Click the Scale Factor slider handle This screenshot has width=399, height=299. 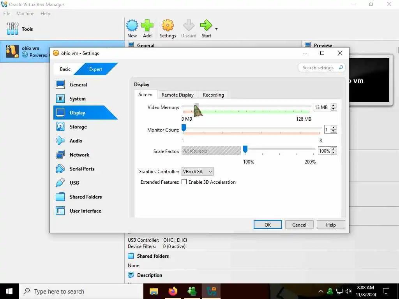coord(245,149)
